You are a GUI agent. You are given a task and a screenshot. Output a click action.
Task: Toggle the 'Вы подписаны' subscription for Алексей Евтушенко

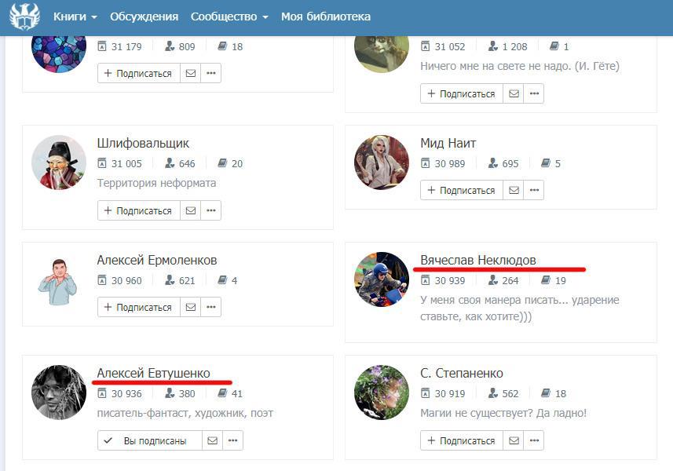click(150, 440)
